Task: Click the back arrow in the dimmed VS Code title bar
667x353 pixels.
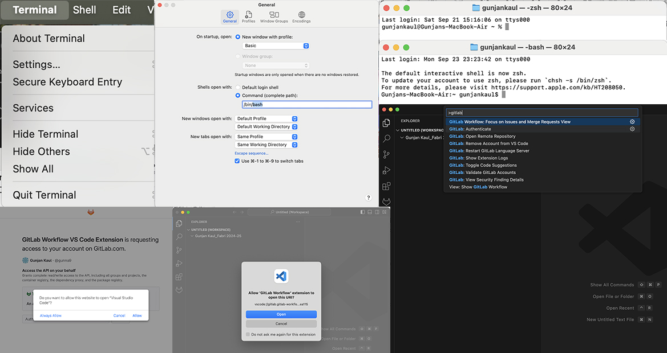Action: coord(235,212)
